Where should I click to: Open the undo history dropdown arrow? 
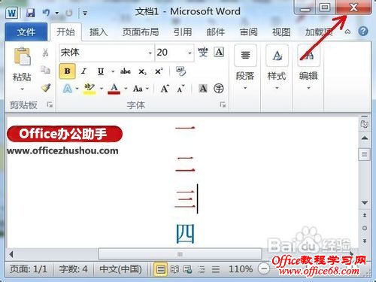pyautogui.click(x=57, y=13)
